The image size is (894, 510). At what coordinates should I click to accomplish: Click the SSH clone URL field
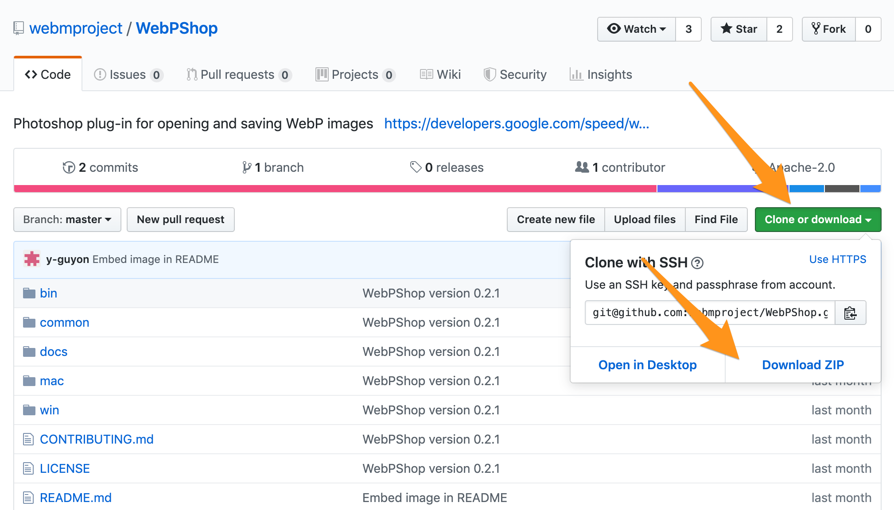point(710,313)
